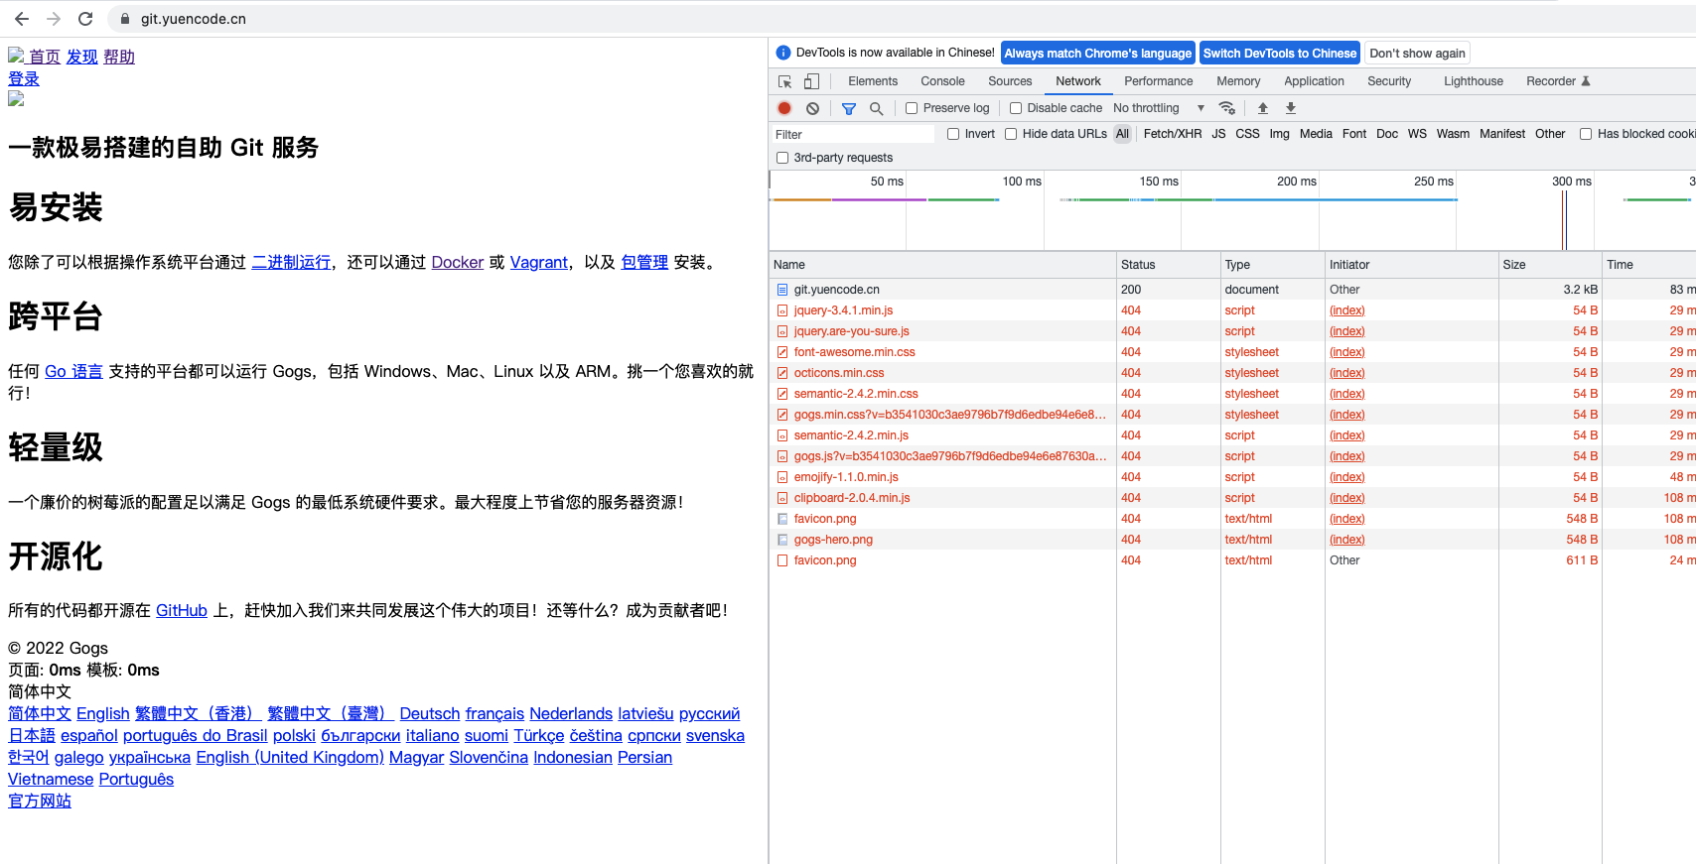The image size is (1696, 864).
Task: Click icon beside clipboard-2.0.4.min.js
Action: click(782, 498)
